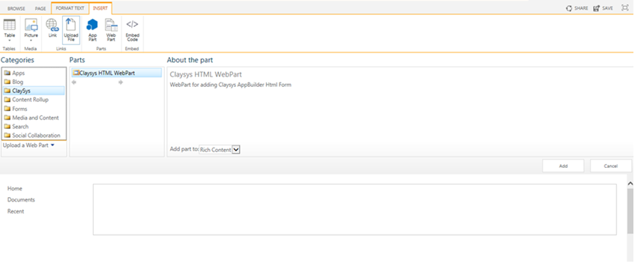The image size is (640, 272).
Task: Open the Add part to dropdown
Action: point(220,150)
